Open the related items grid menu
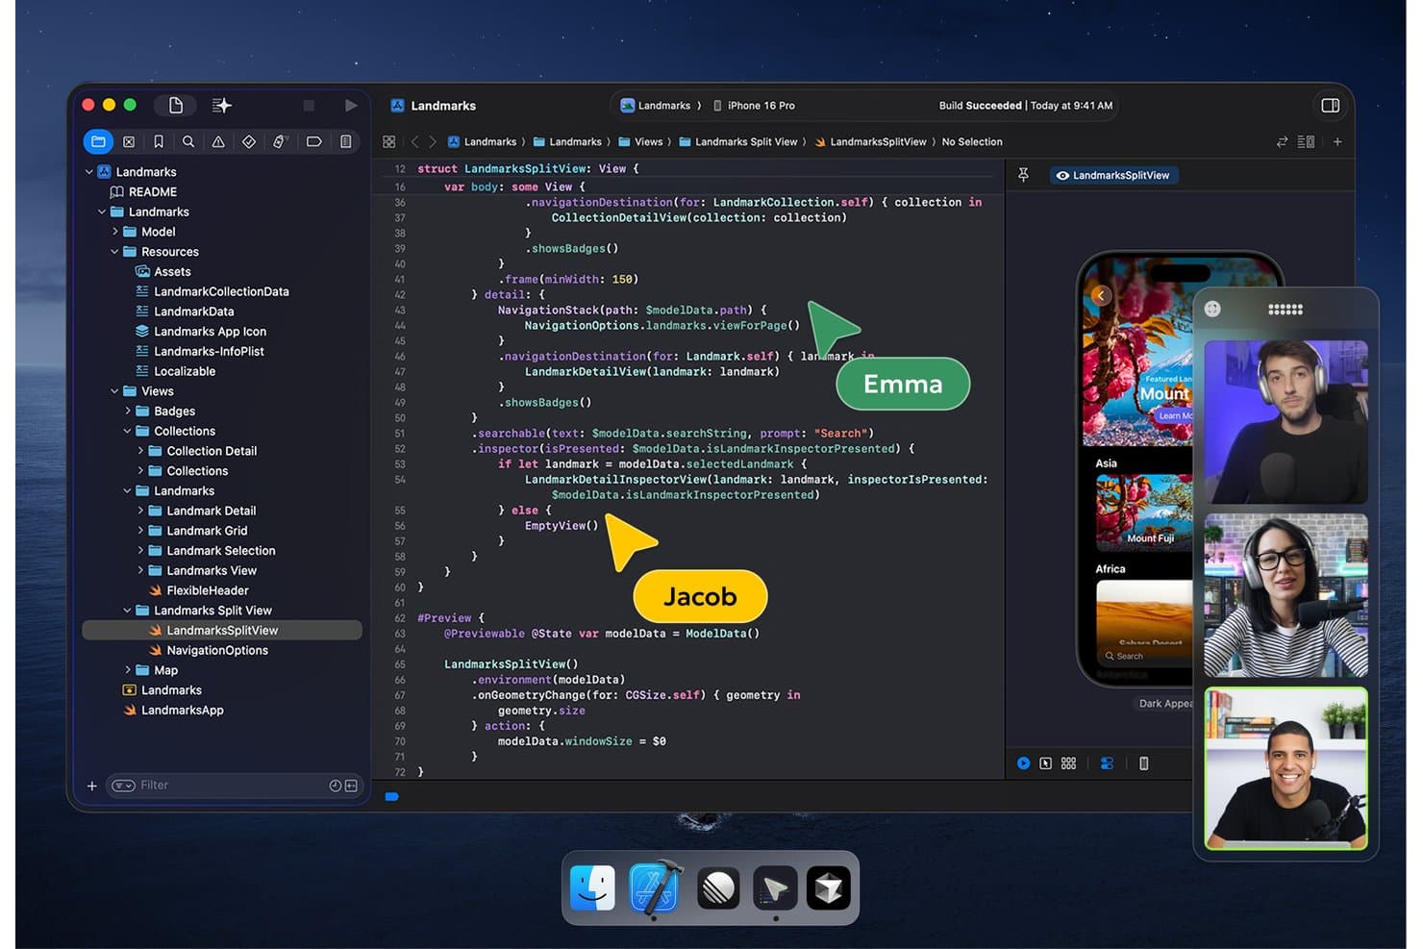Screen dimensions: 1423x949 tap(388, 141)
